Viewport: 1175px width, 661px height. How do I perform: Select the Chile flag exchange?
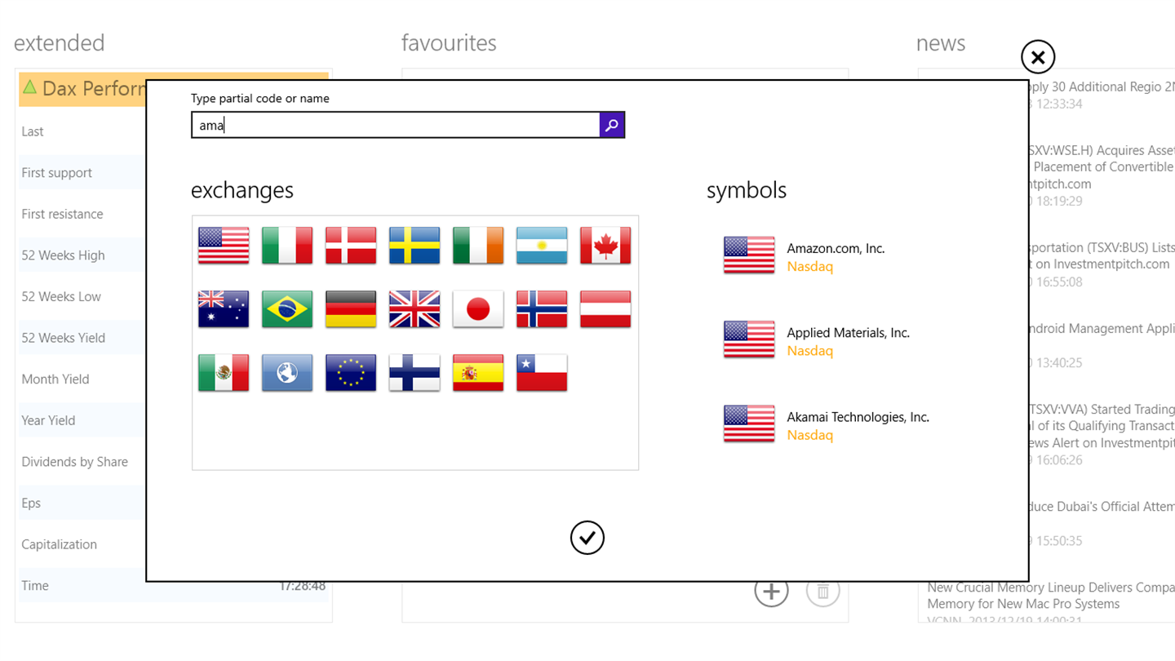pos(542,372)
